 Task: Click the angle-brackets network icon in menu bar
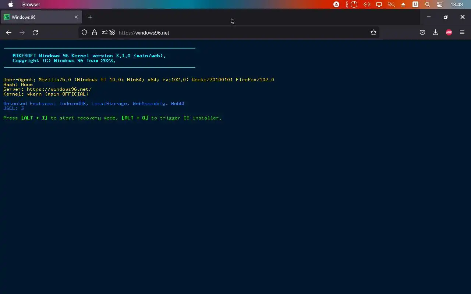pos(367,4)
